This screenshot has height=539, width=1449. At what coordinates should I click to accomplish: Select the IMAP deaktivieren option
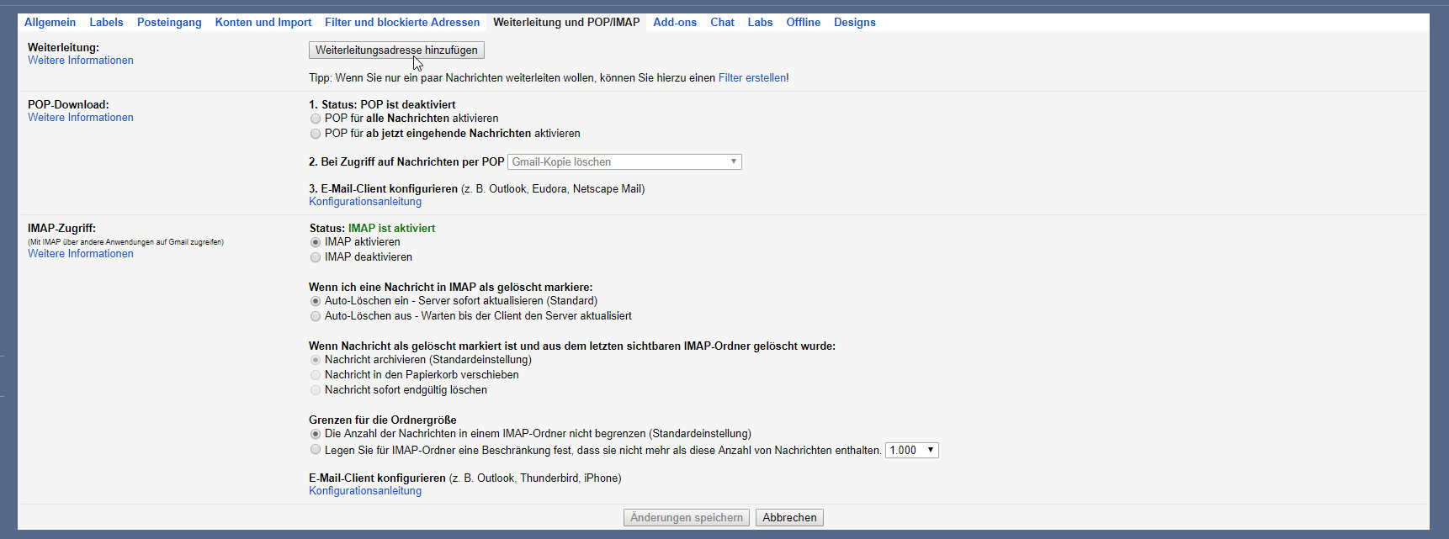pyautogui.click(x=316, y=258)
